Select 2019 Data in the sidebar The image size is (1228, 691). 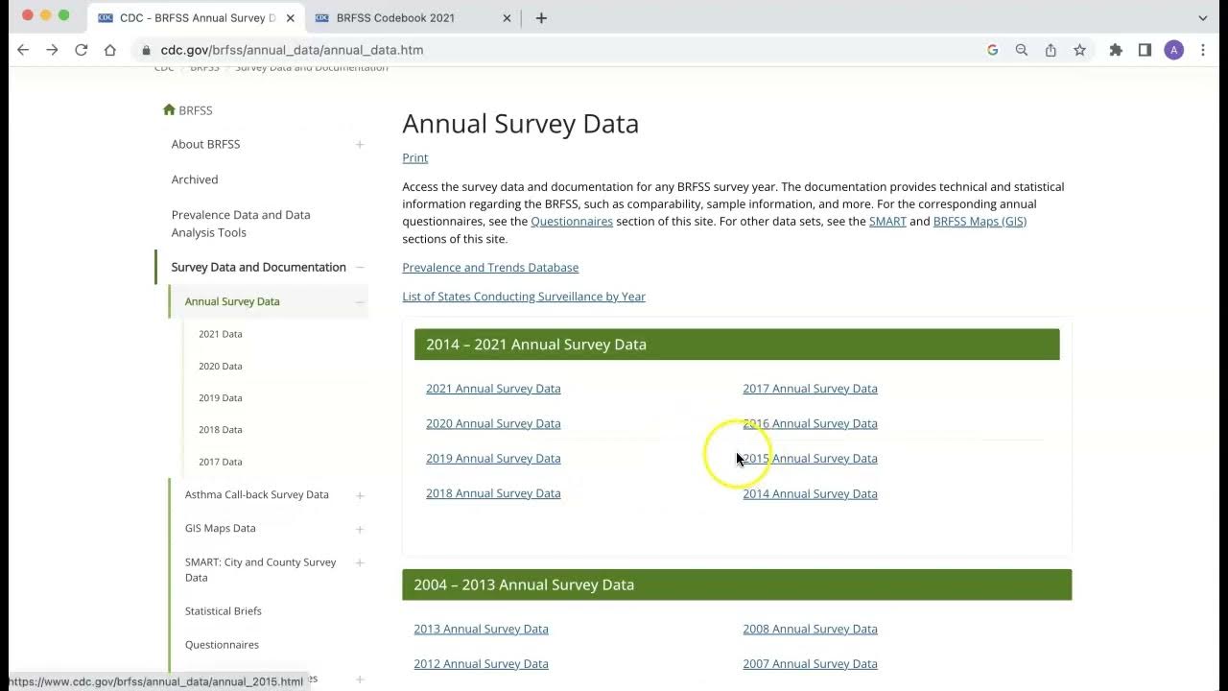[221, 397]
